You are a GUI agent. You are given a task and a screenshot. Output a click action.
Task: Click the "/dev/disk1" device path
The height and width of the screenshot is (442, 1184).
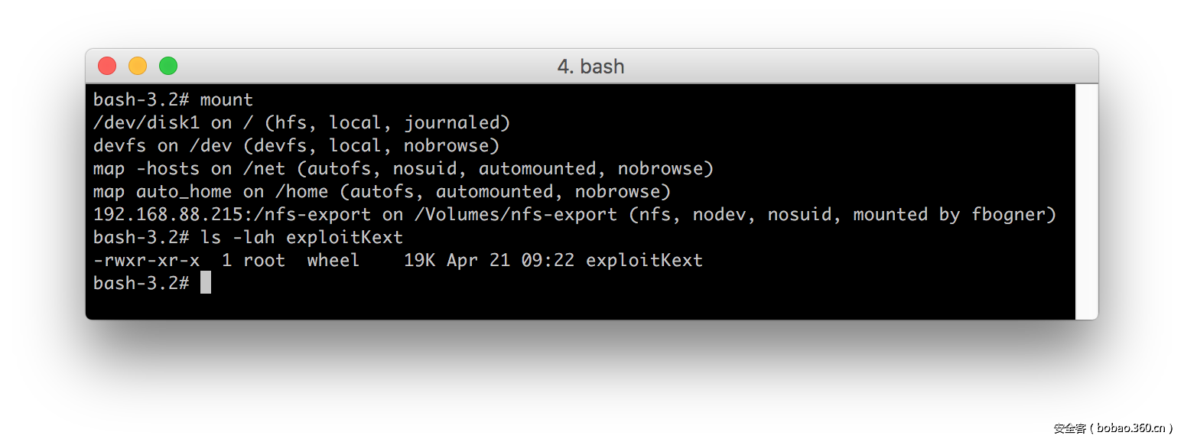point(146,123)
